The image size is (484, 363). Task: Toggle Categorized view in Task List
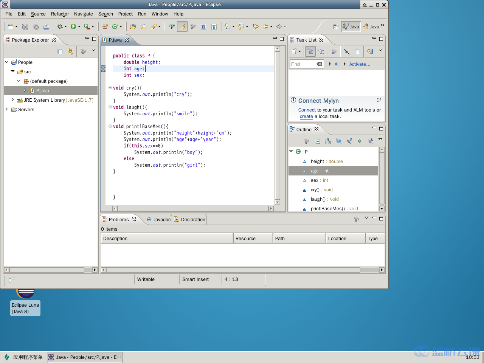coord(310,51)
